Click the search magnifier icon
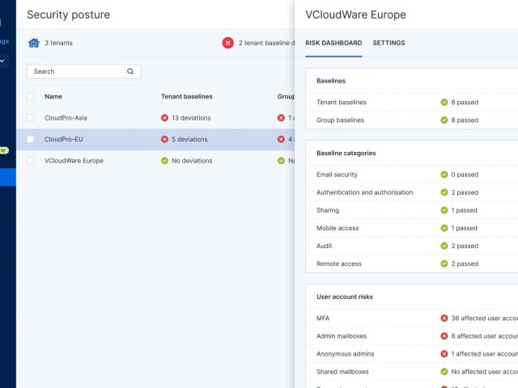Screen dimensions: 518x388 coord(130,71)
